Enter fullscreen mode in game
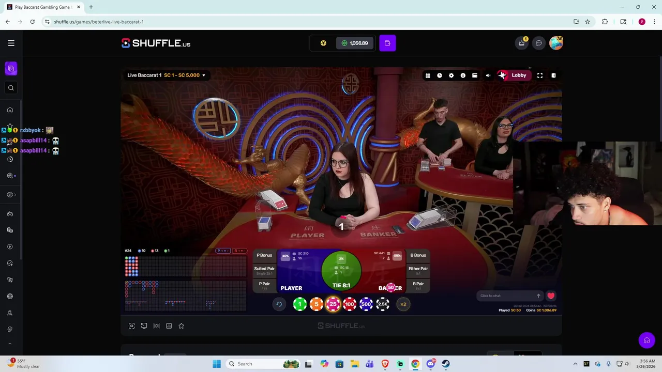Viewport: 662px width, 372px height. pyautogui.click(x=540, y=75)
